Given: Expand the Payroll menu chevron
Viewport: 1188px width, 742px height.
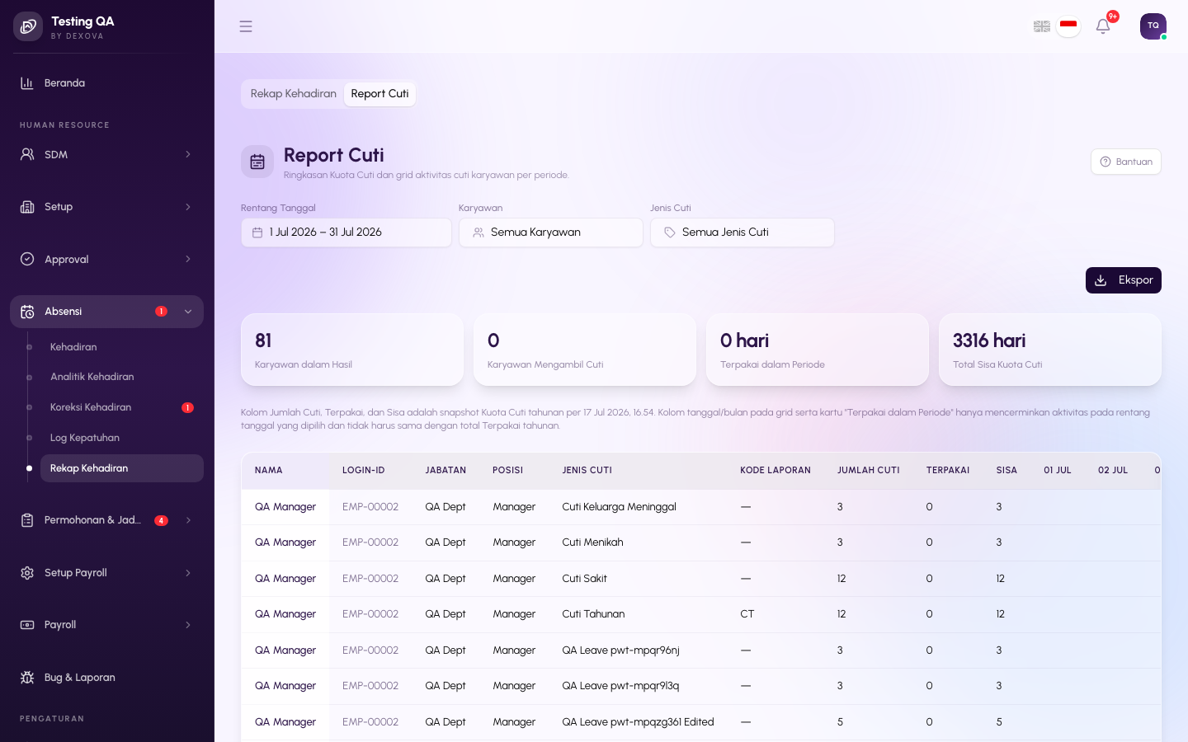Looking at the screenshot, I should tap(188, 625).
